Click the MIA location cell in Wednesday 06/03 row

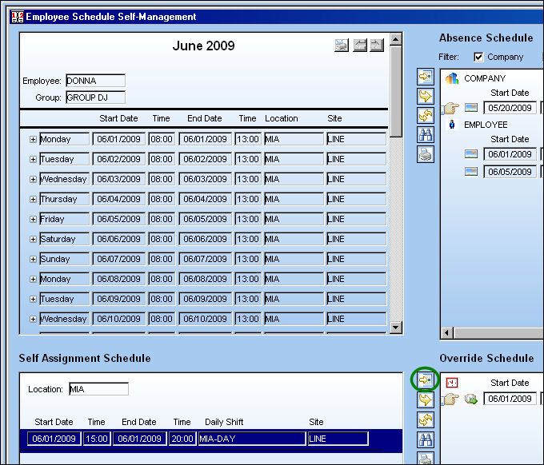[294, 179]
